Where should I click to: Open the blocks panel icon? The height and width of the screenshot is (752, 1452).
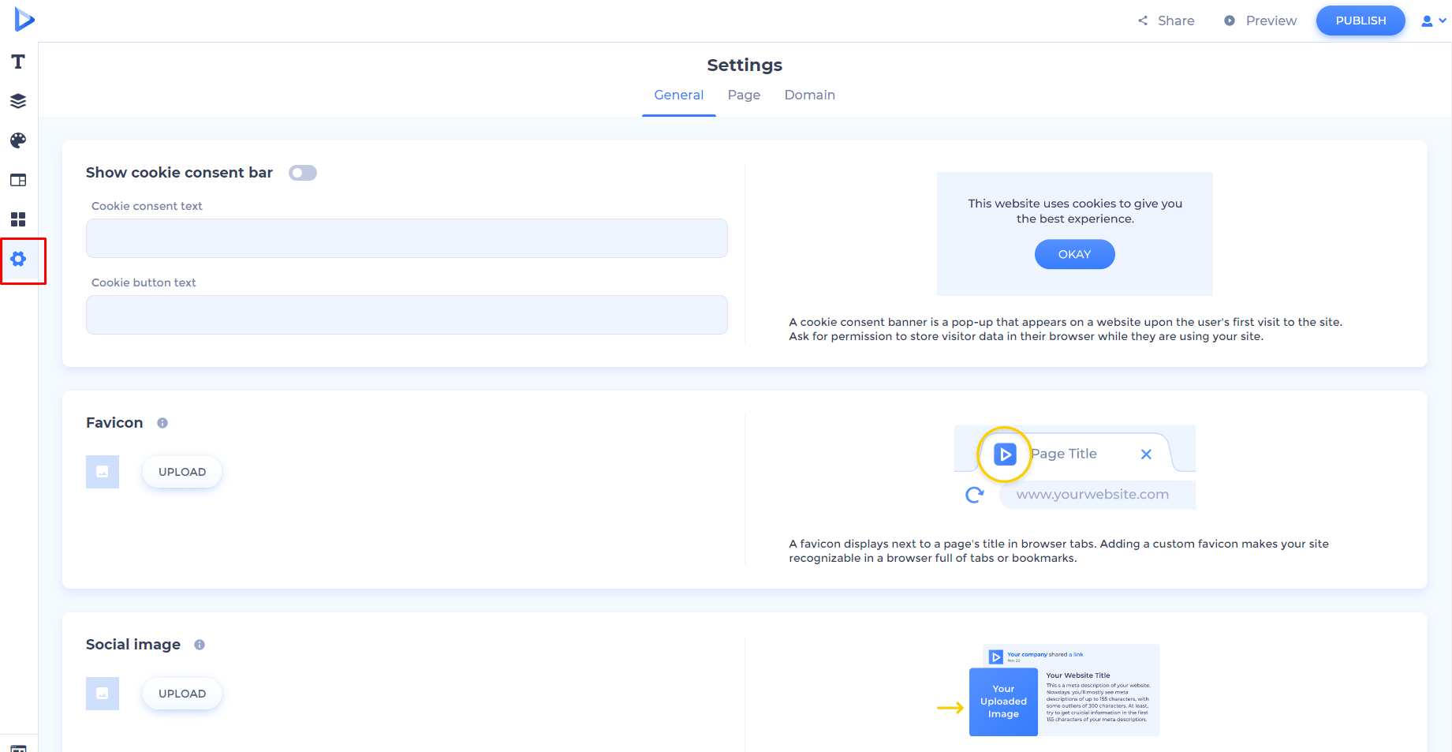point(18,219)
